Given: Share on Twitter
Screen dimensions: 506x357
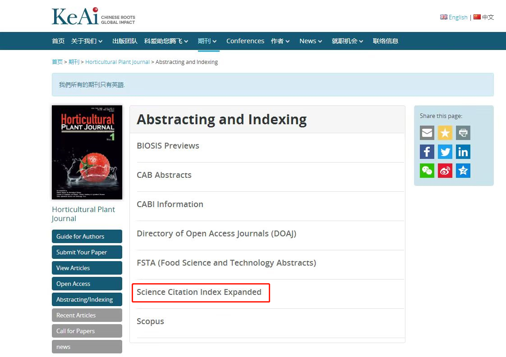Looking at the screenshot, I should (x=445, y=152).
